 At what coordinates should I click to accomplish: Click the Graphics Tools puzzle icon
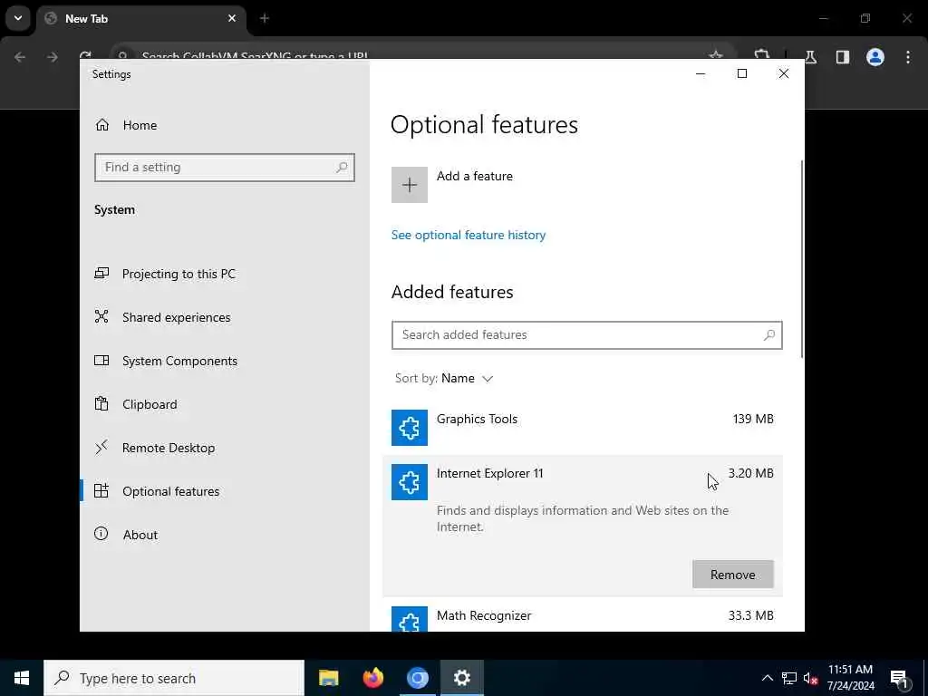click(x=410, y=428)
